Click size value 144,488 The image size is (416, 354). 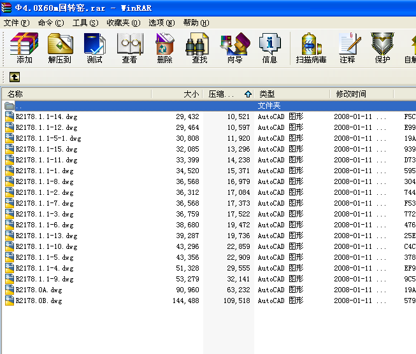(x=186, y=301)
